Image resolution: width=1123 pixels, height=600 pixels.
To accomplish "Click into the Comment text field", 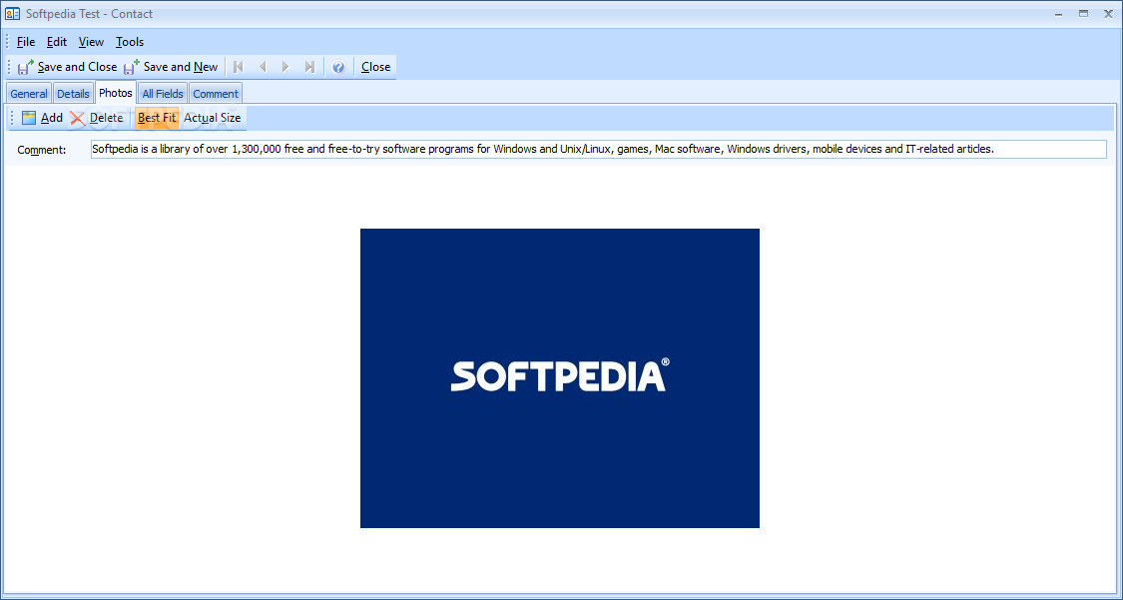I will pos(599,149).
